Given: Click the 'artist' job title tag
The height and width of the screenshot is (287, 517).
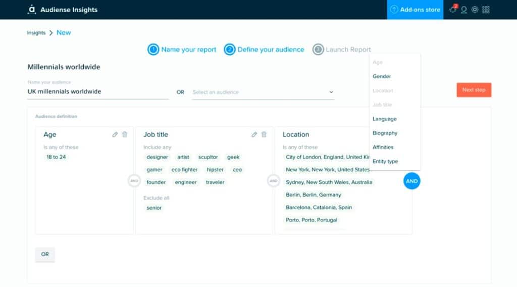Looking at the screenshot, I should coord(183,157).
